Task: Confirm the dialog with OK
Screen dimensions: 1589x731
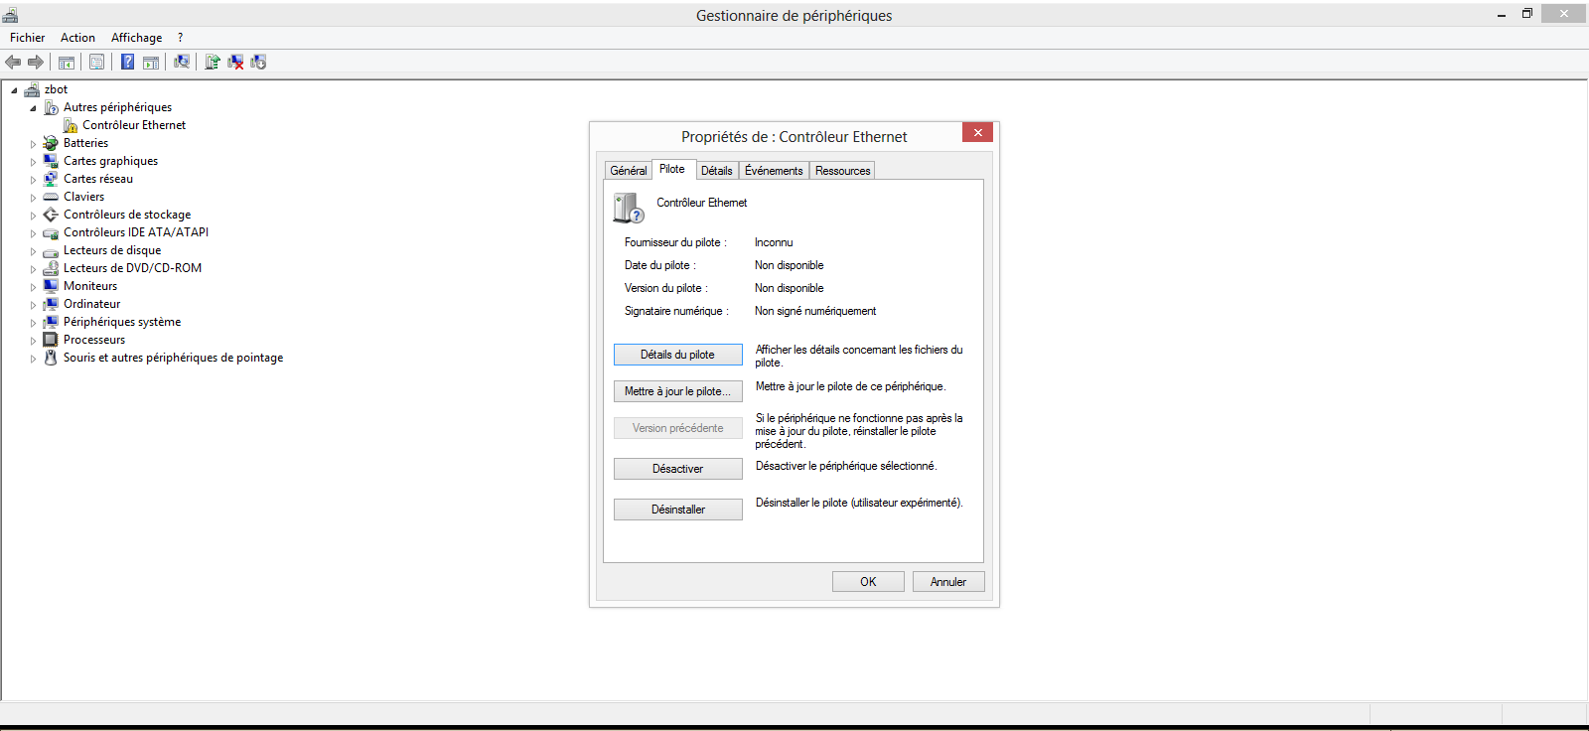Action: pyautogui.click(x=868, y=582)
